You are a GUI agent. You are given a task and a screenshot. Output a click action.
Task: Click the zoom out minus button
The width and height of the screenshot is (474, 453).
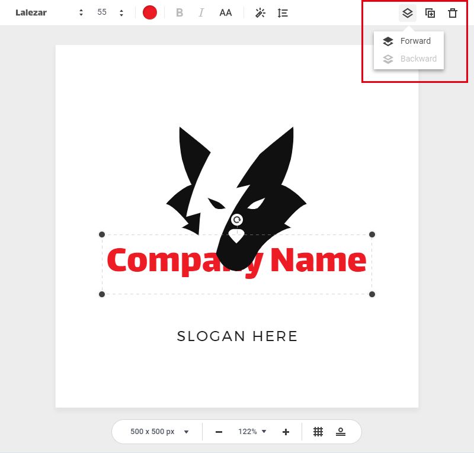point(218,431)
